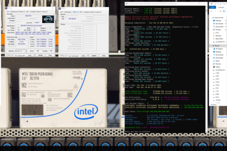
Task: Open recent locations chevron in Explorer toolbar
Action: pyautogui.click(x=218, y=11)
